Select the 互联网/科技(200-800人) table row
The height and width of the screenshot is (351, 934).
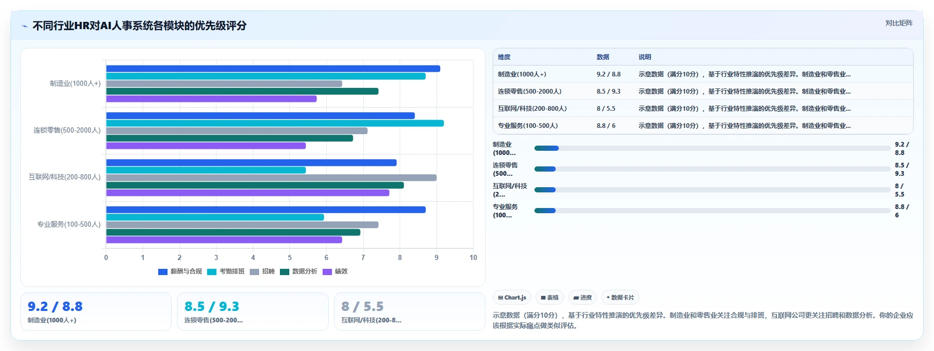pyautogui.click(x=703, y=108)
